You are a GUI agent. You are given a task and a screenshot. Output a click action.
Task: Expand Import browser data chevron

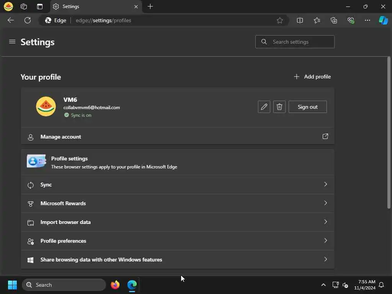click(325, 222)
